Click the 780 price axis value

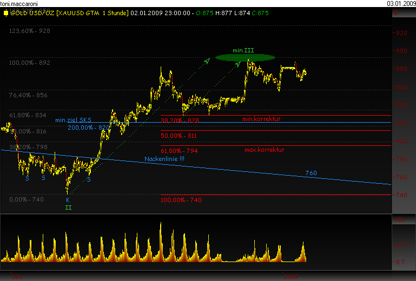401,159
